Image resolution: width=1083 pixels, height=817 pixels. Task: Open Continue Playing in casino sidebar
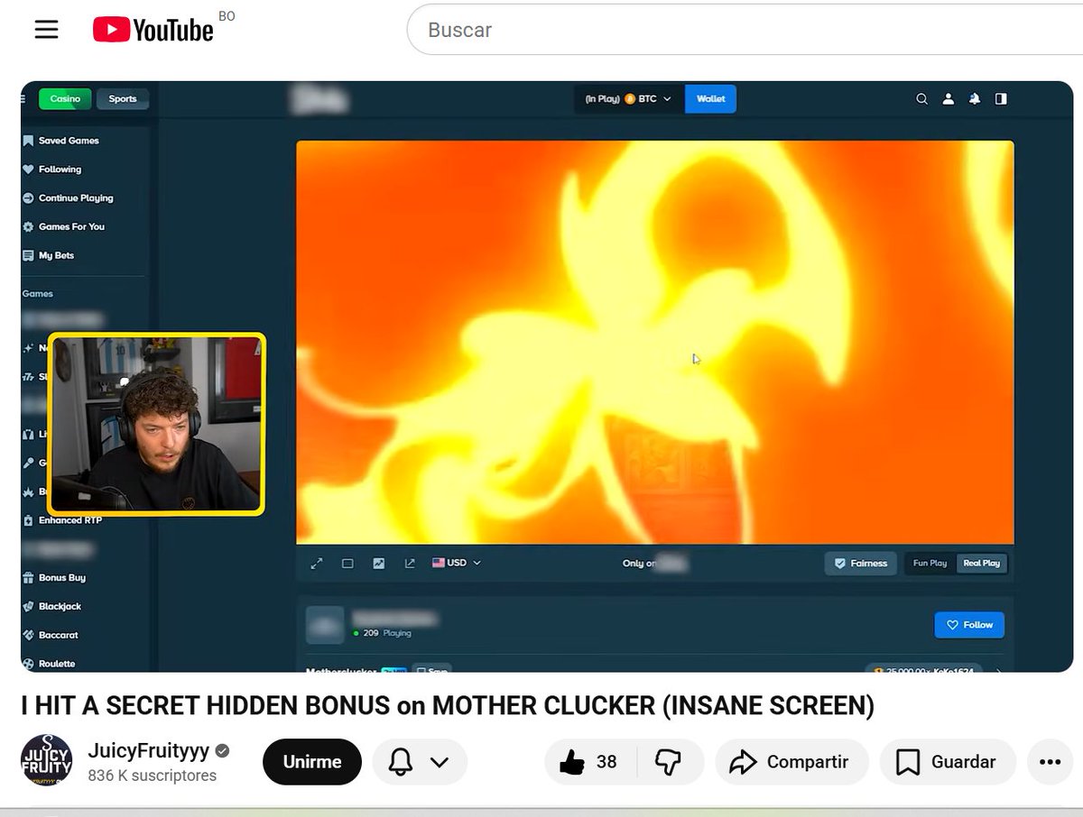[x=69, y=198]
